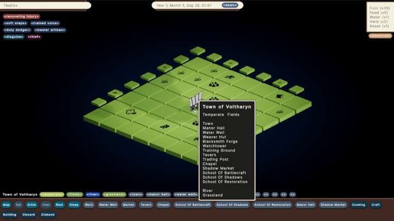394x221 pixels.
Task: Select the <recovering injury> status tag
Action: 21,16
